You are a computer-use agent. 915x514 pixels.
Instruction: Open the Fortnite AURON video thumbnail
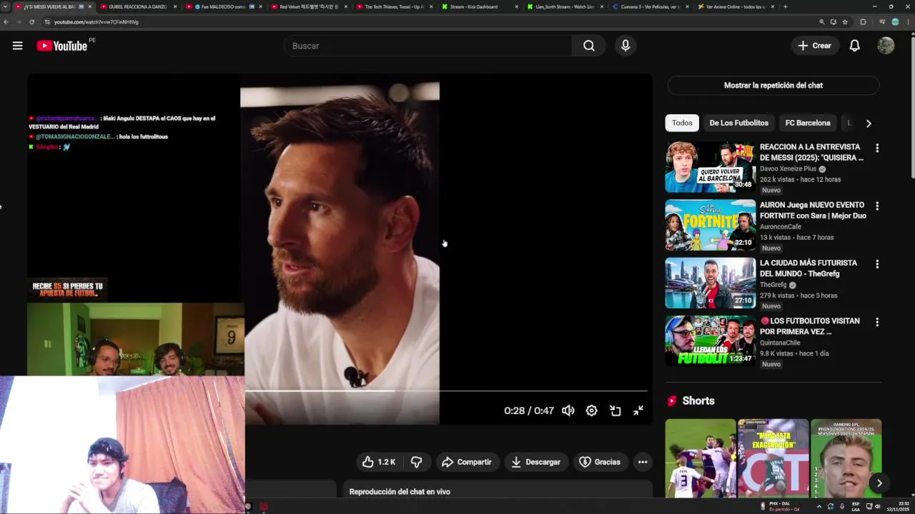(x=711, y=225)
